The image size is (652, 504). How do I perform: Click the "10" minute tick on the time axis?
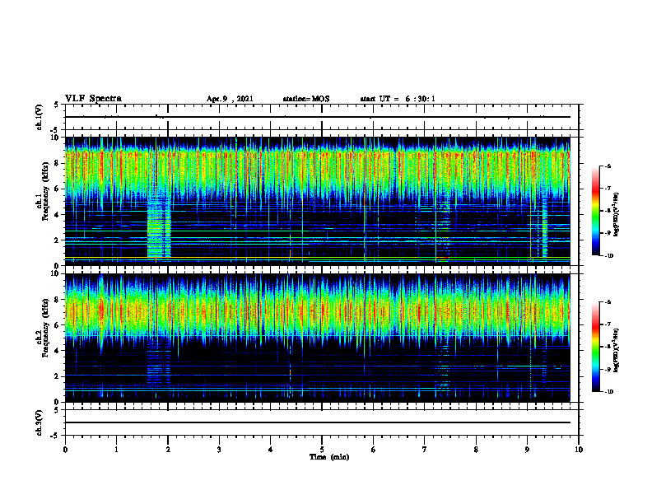click(x=579, y=450)
